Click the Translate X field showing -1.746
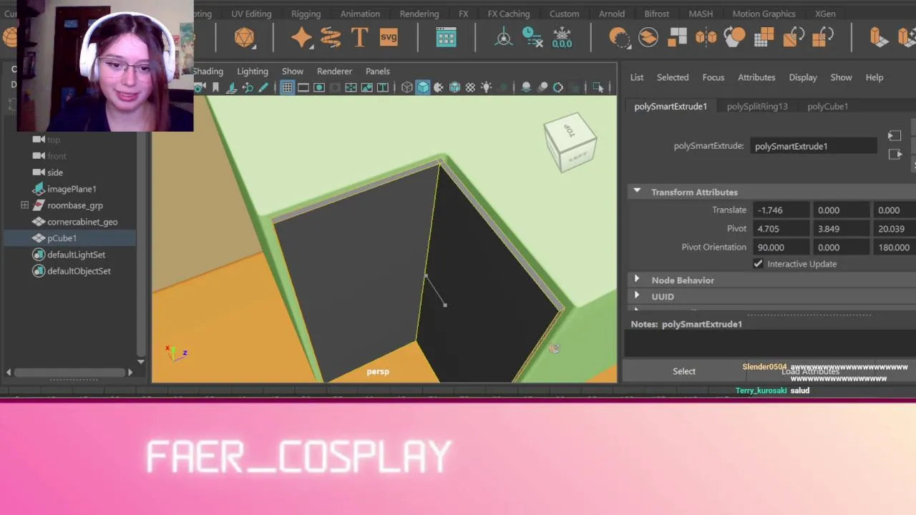The width and height of the screenshot is (916, 515). tap(782, 210)
